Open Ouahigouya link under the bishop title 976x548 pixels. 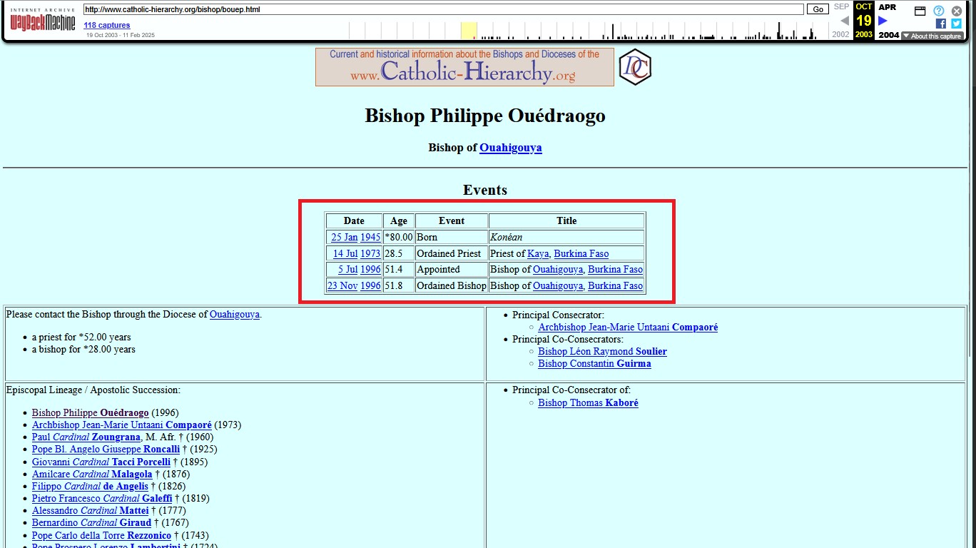point(511,148)
